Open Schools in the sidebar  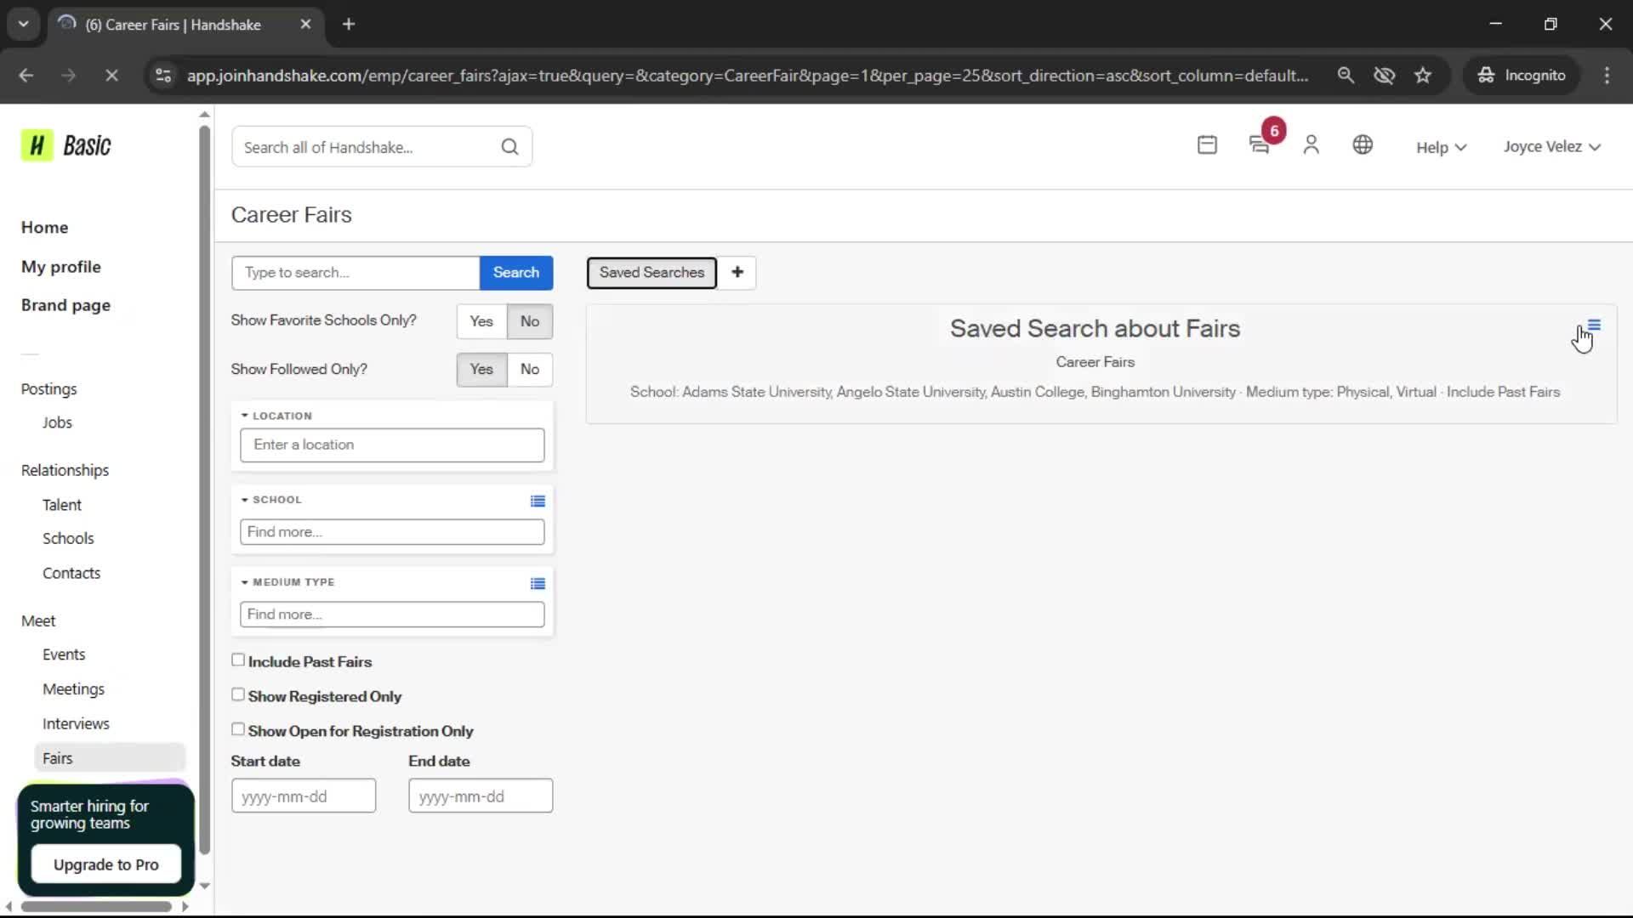pos(68,539)
